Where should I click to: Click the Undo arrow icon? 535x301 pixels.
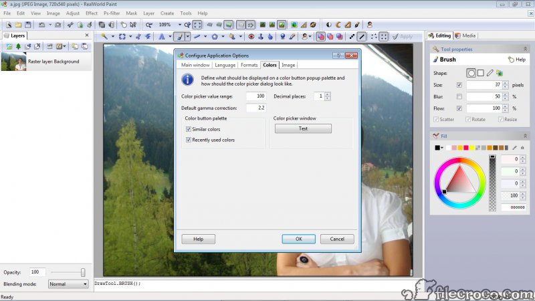41,25
